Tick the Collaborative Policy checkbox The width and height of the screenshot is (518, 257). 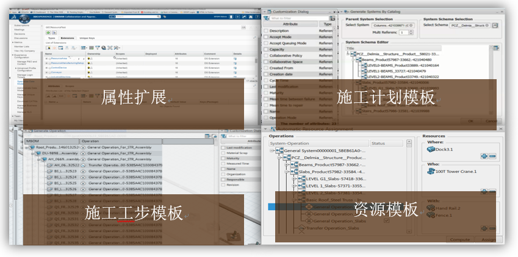pos(265,57)
